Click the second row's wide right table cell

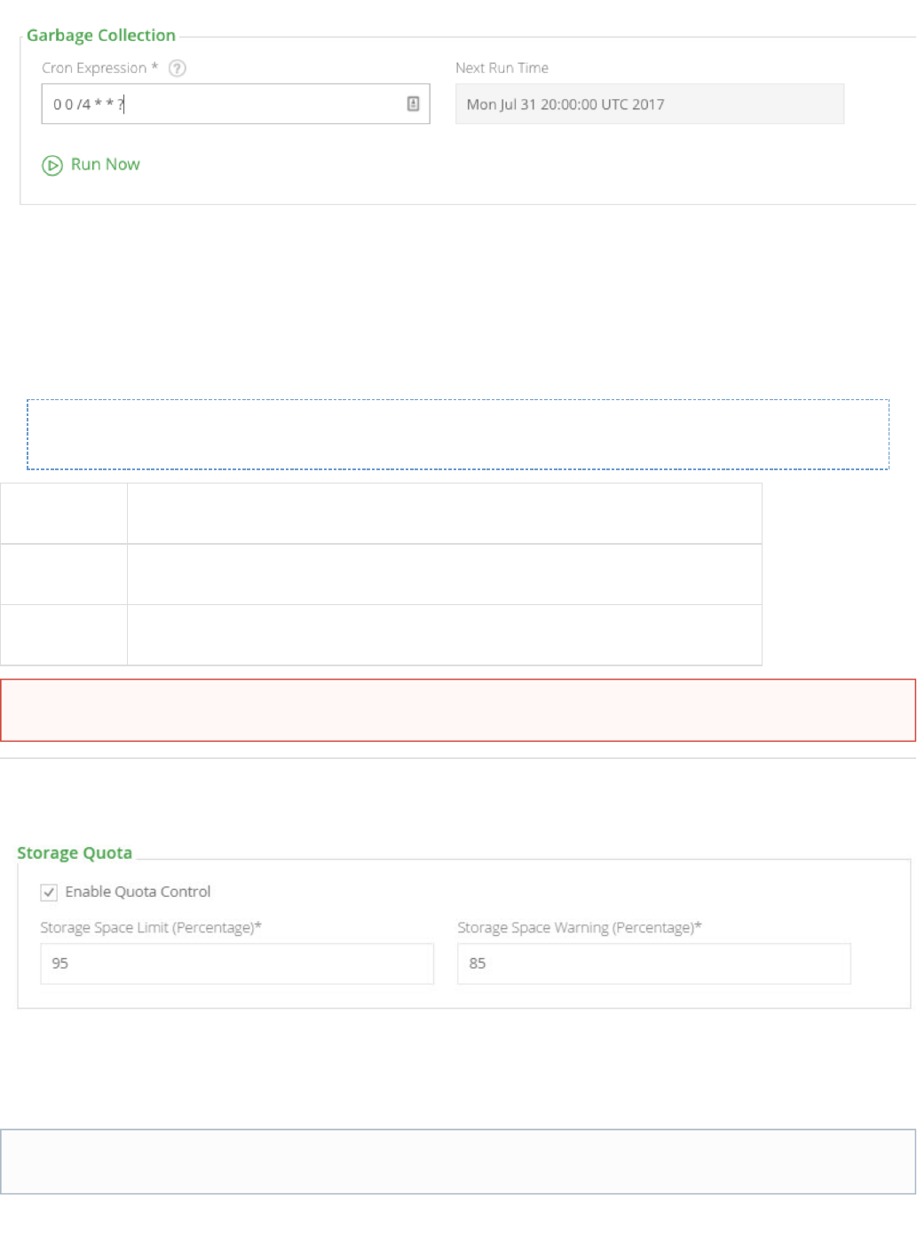[x=444, y=574]
